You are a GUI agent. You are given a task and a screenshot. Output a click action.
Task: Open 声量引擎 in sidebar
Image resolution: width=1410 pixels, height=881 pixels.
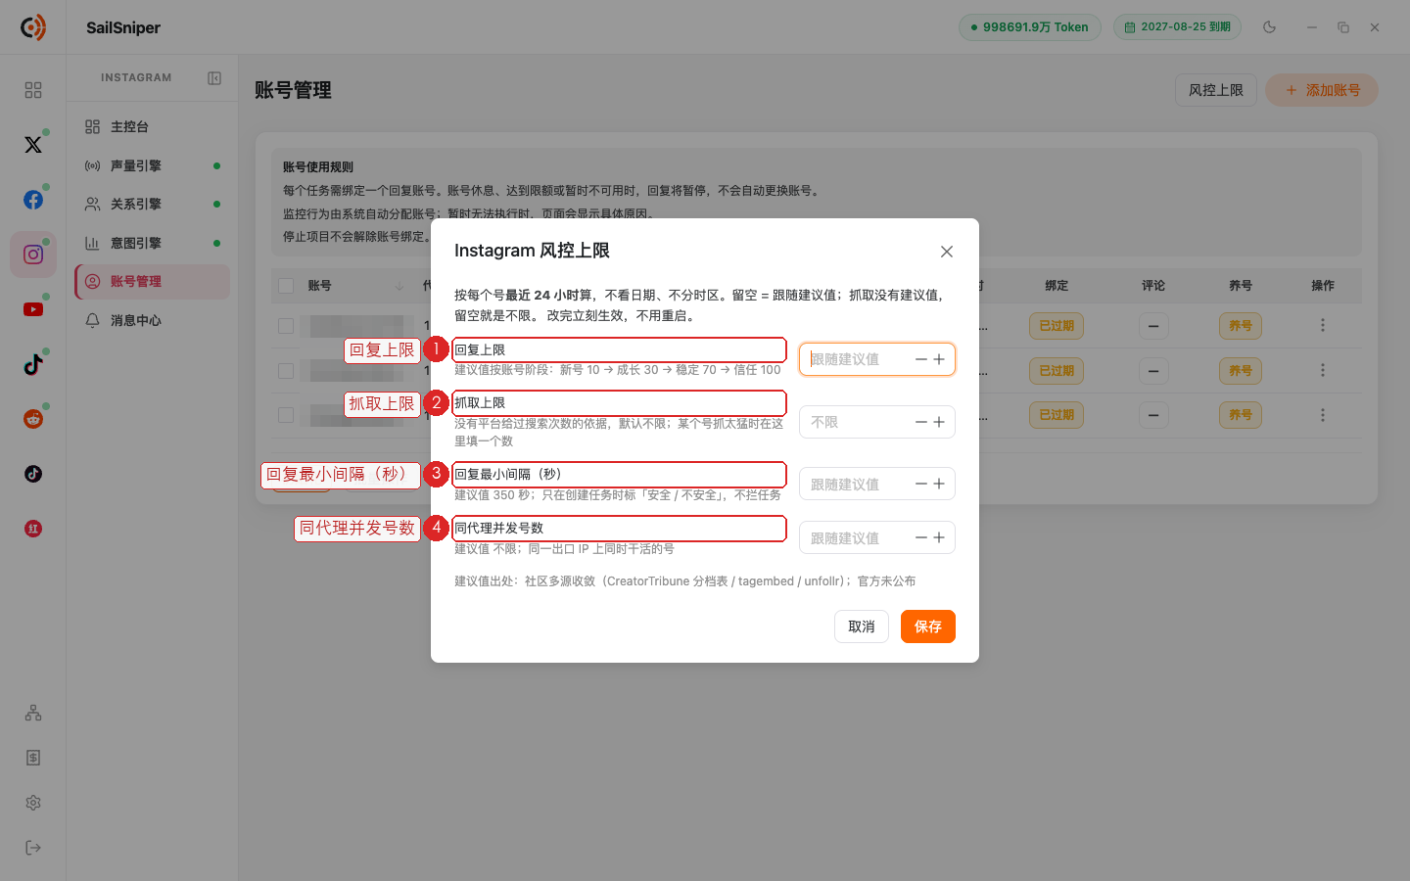click(x=153, y=165)
